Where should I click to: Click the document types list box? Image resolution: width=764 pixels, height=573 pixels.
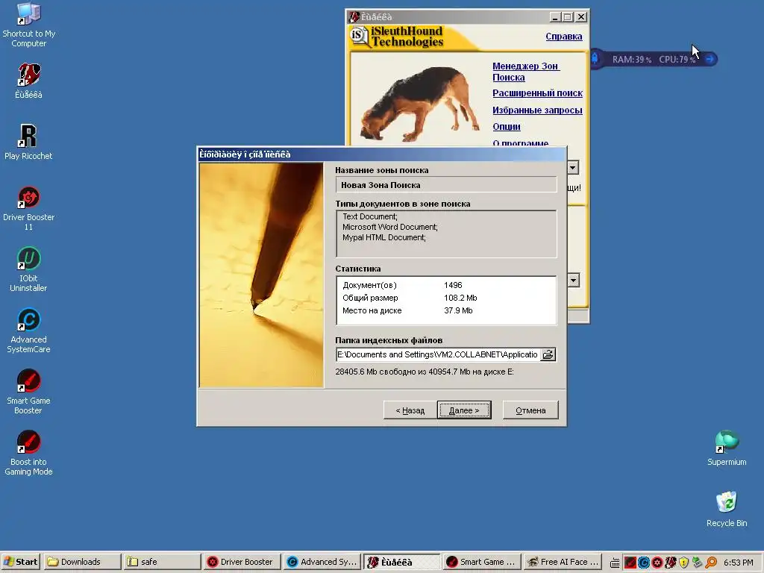click(x=446, y=234)
